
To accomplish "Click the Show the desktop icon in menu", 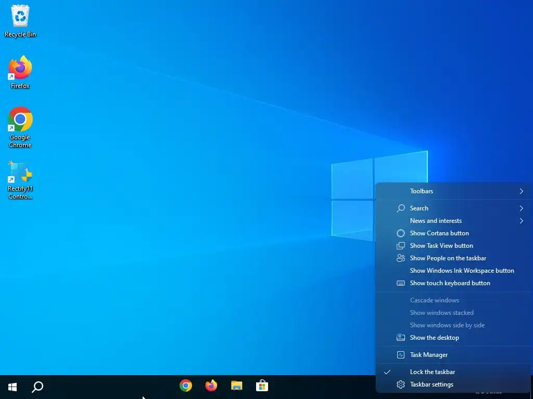I will (x=401, y=338).
